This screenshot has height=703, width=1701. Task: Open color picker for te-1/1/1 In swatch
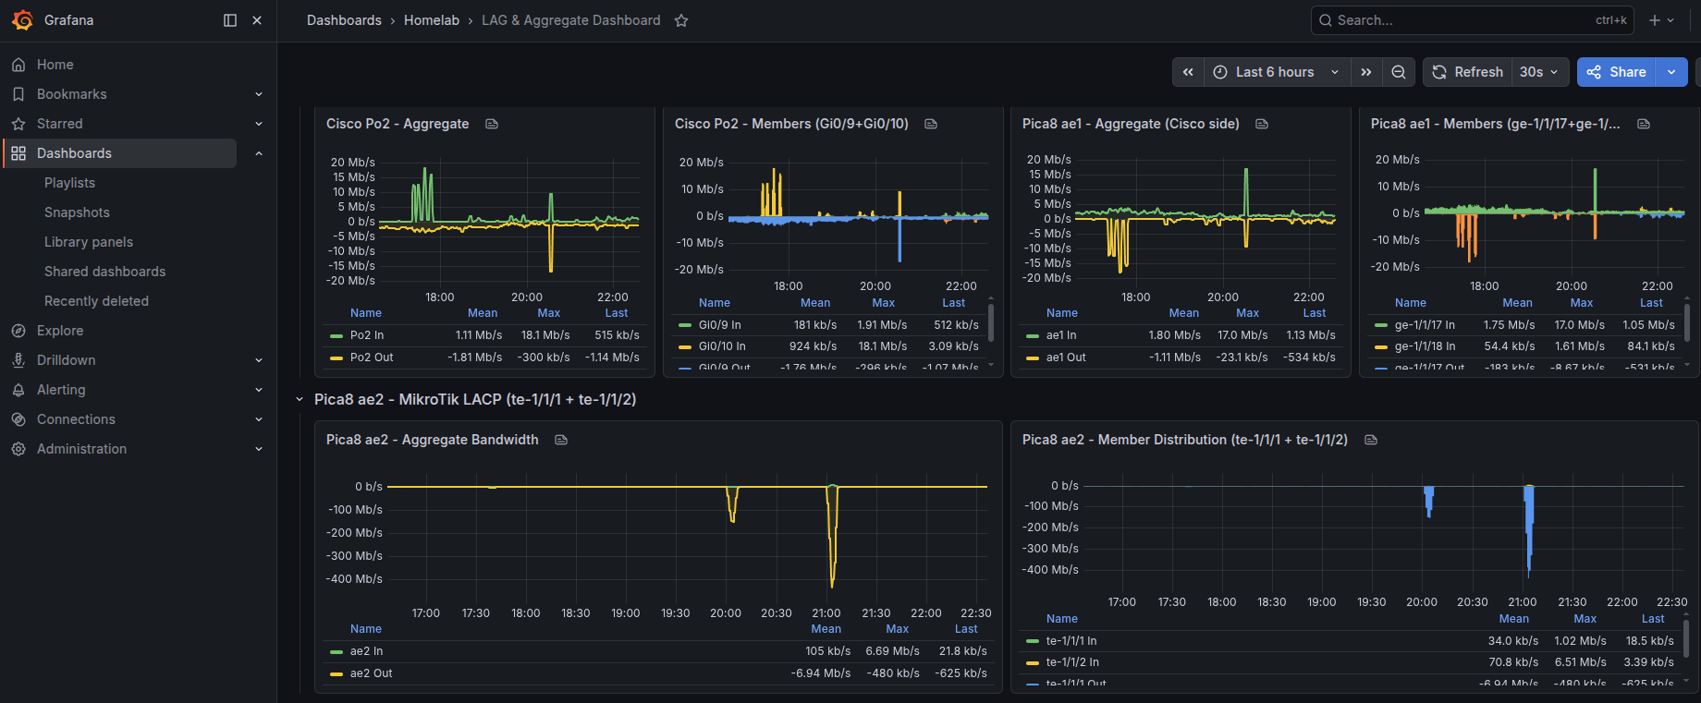[1033, 641]
